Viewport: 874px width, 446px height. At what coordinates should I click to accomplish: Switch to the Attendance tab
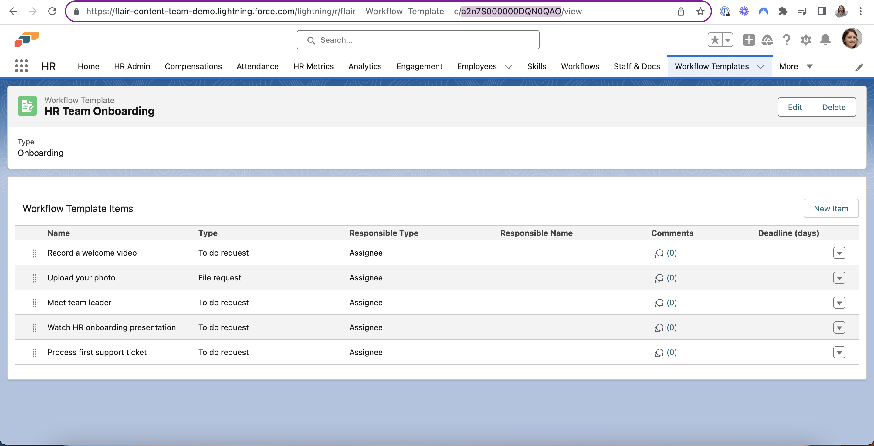coord(257,66)
